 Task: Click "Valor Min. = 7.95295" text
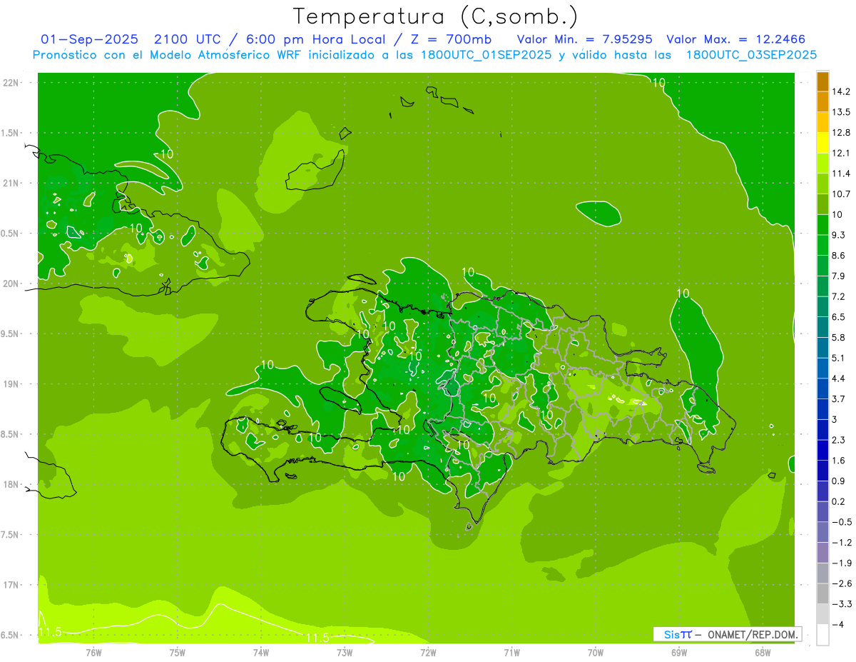click(x=584, y=39)
